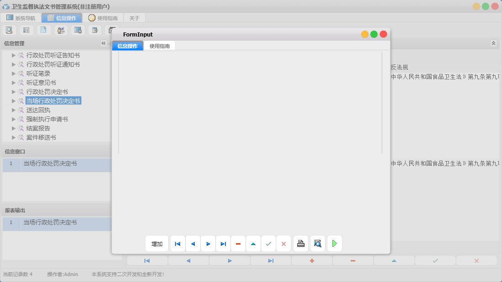The width and height of the screenshot is (502, 282).
Task: Open the 关于 tab
Action: [x=134, y=18]
